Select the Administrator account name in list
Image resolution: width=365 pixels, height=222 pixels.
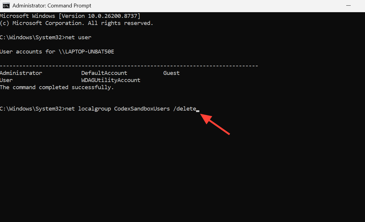coord(21,73)
